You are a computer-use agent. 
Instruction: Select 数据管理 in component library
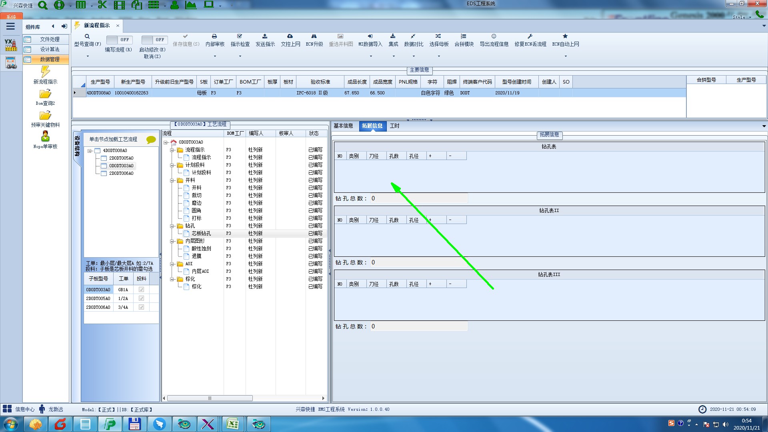[50, 59]
